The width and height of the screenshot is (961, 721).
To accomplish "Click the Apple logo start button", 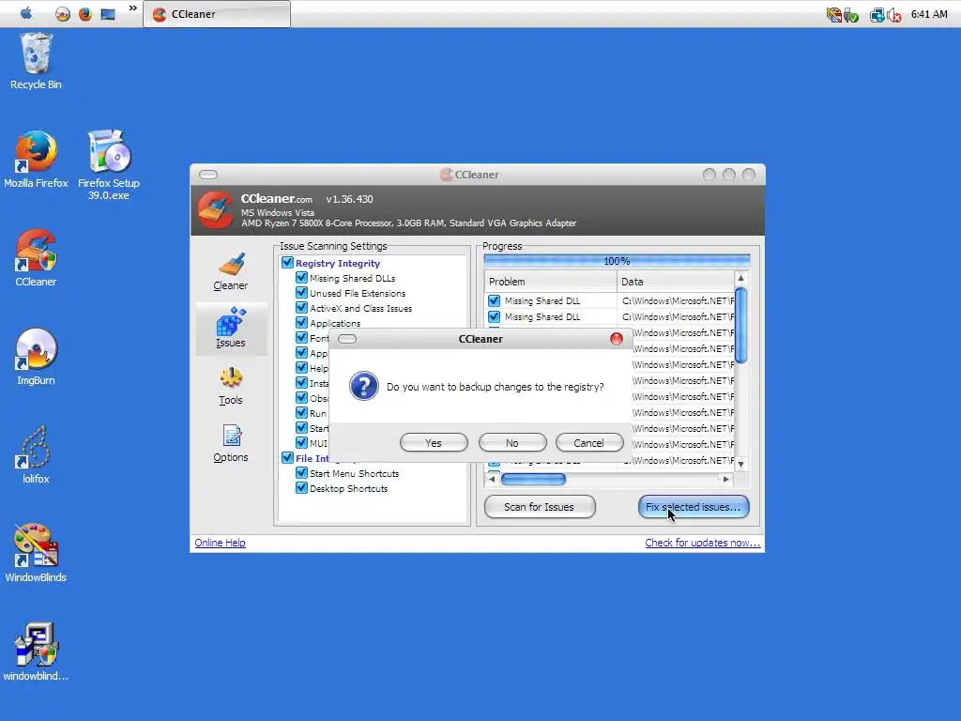I will 25,13.
